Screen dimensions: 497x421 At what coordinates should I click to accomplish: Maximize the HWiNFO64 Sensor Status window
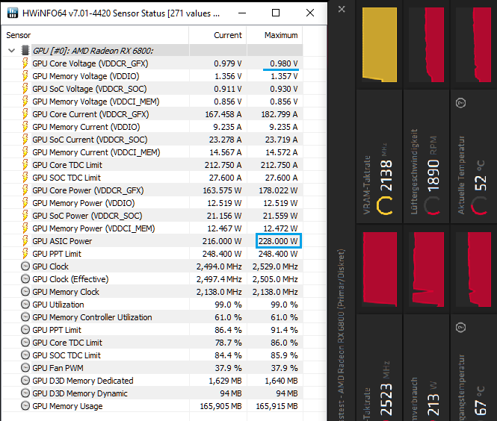pos(276,13)
